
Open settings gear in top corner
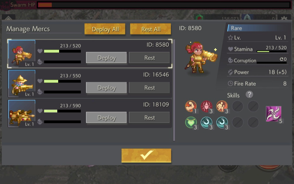[x=284, y=18]
